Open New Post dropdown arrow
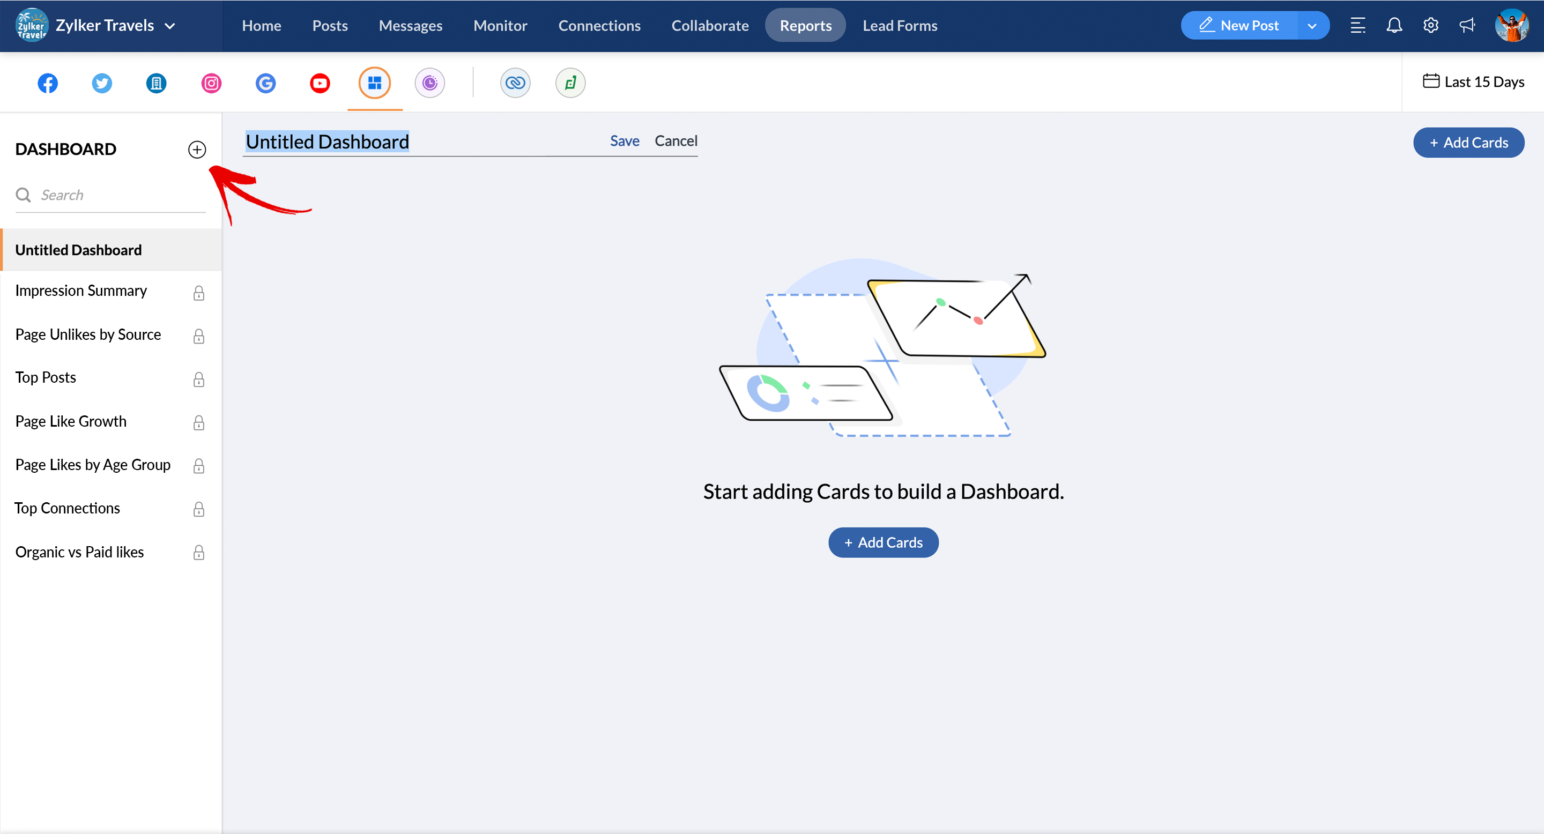This screenshot has width=1544, height=834. 1312,26
